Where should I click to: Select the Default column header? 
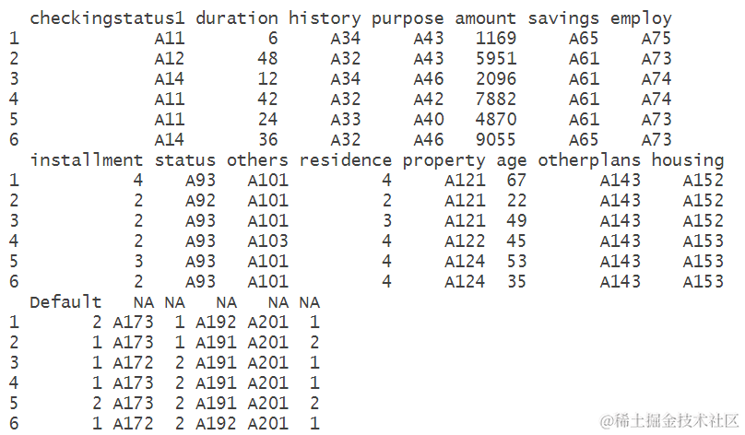pos(65,302)
